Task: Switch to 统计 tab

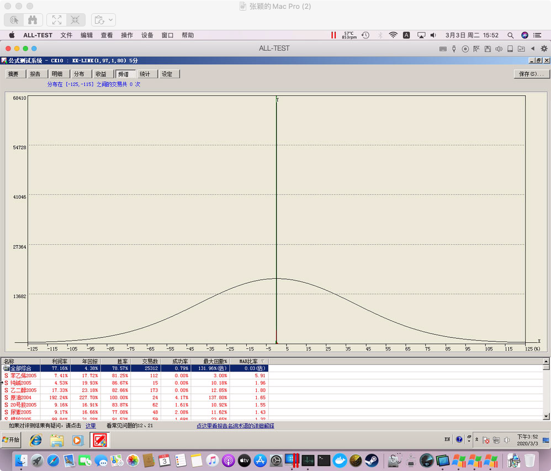Action: click(147, 74)
